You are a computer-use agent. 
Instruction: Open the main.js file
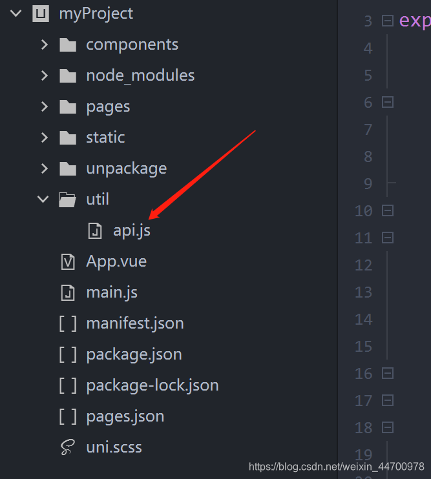click(112, 292)
